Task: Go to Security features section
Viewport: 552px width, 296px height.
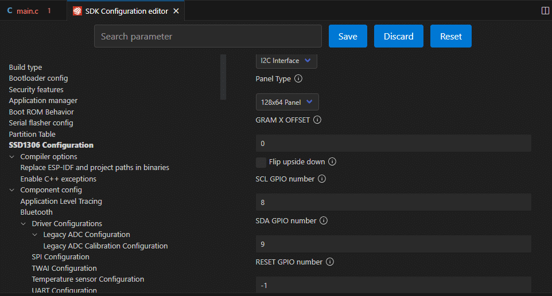Action: click(36, 89)
